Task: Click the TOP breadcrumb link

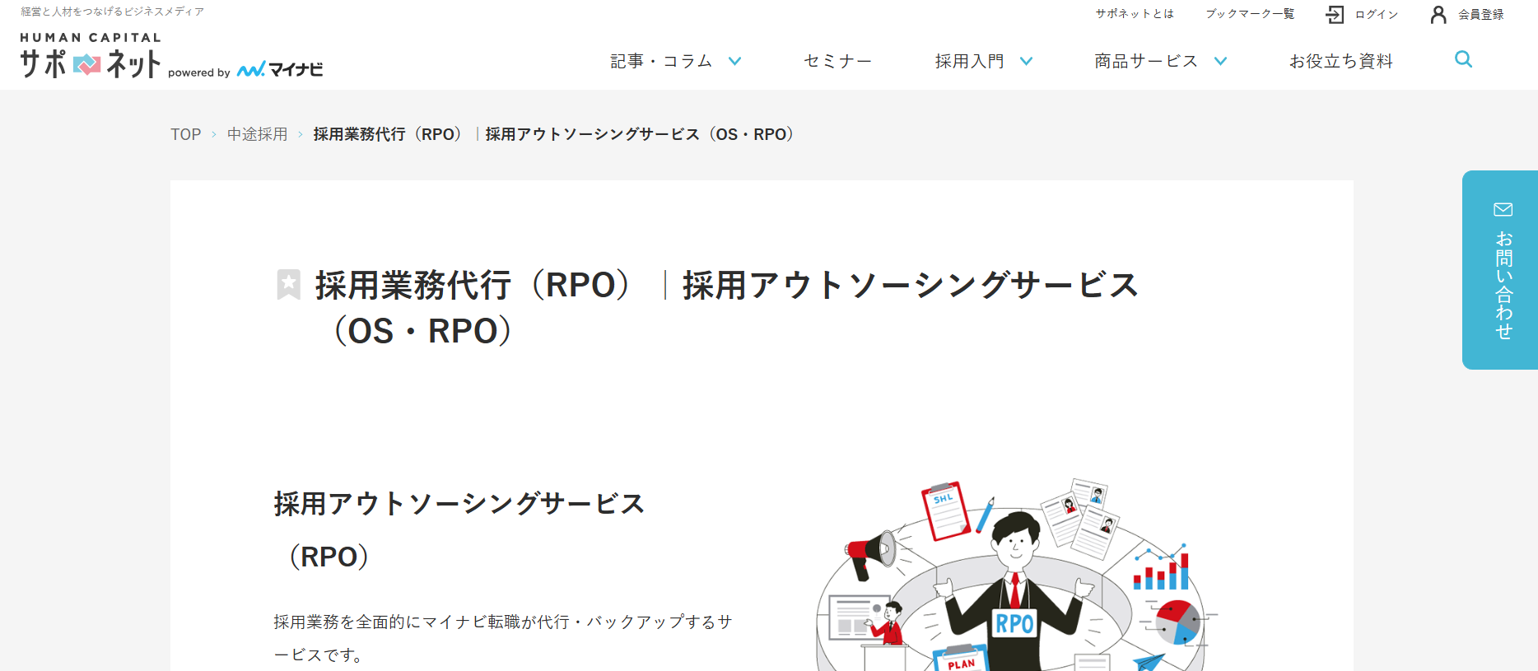Action: tap(185, 134)
